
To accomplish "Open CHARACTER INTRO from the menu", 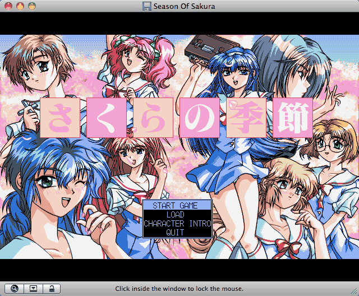I will pyautogui.click(x=177, y=223).
